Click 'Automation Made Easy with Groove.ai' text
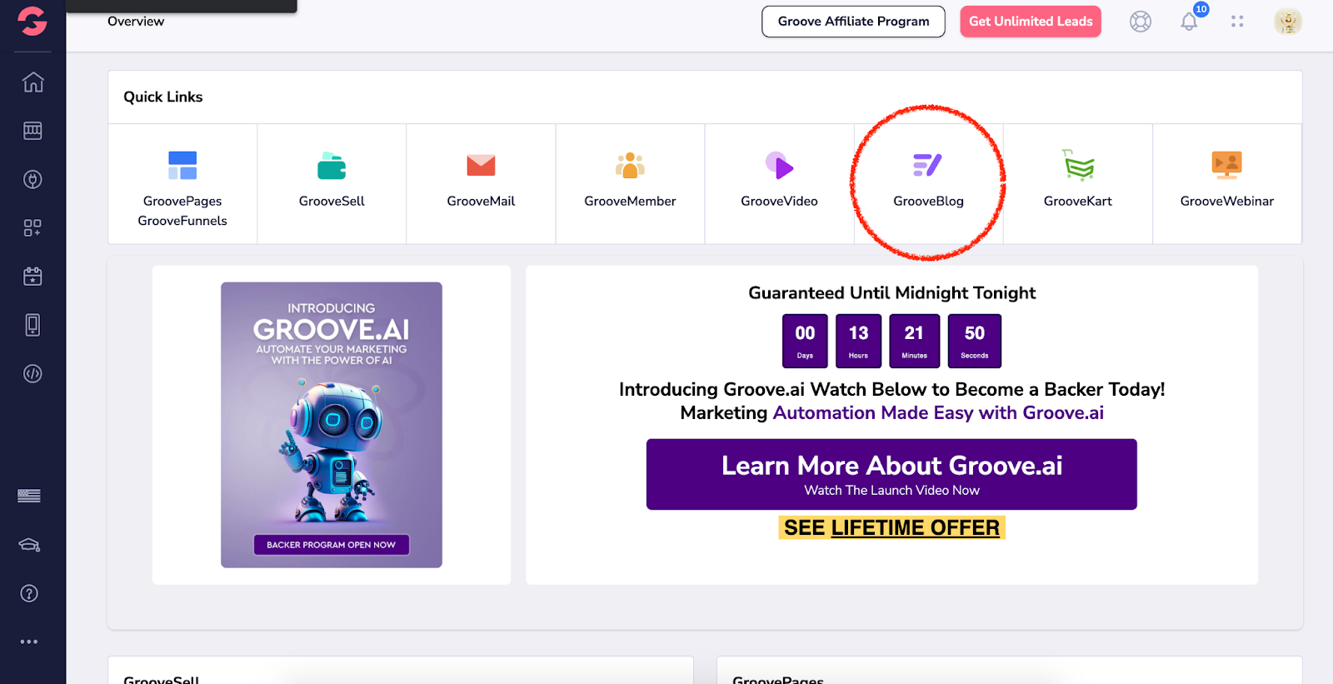Image resolution: width=1333 pixels, height=684 pixels. point(938,413)
